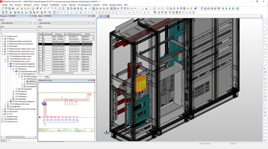The height and width of the screenshot is (149, 268).
Task: Toggle auto-hide pin on Grafische Vorschau panel
Action: point(92,81)
